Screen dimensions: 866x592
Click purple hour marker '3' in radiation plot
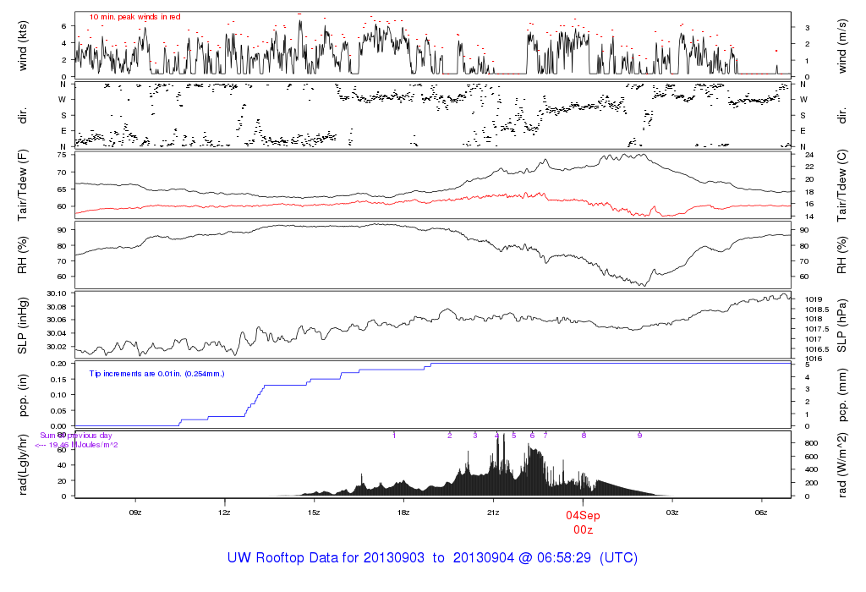tap(475, 436)
